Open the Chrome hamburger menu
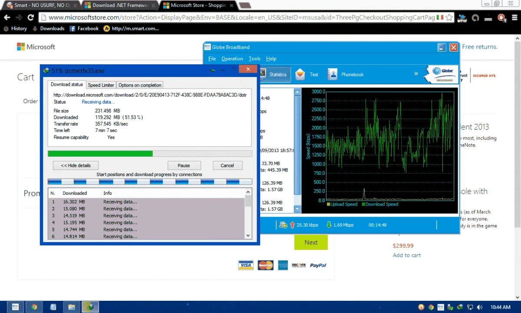 (x=514, y=18)
